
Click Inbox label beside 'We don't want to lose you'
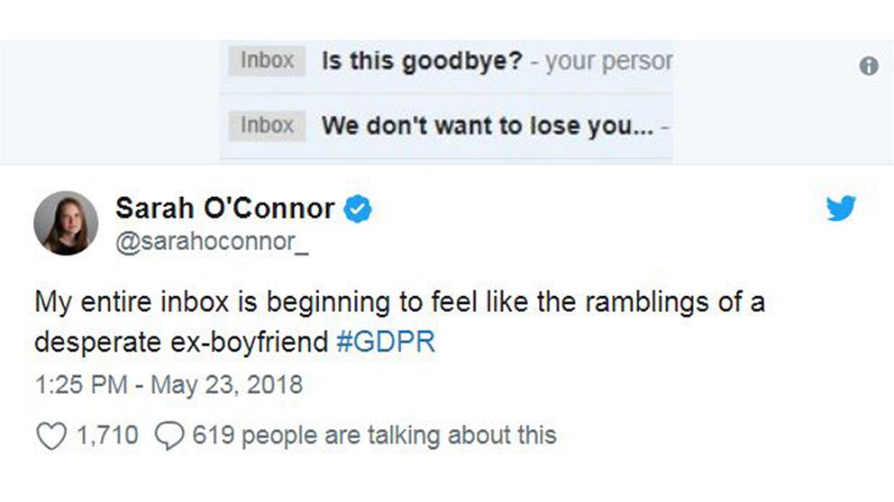pyautogui.click(x=267, y=125)
